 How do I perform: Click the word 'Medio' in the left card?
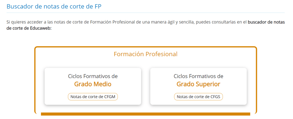(102, 84)
